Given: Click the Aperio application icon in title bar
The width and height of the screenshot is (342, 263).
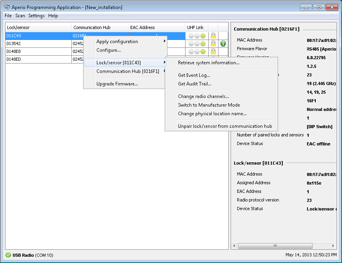Looking at the screenshot, I should [x=7, y=7].
